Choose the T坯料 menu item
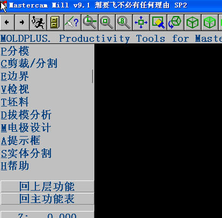 click(15, 102)
